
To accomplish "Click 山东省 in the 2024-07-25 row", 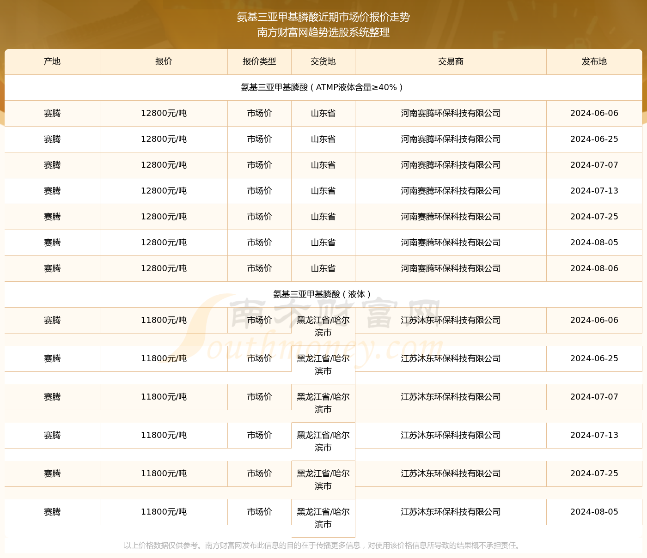I will pos(323,217).
